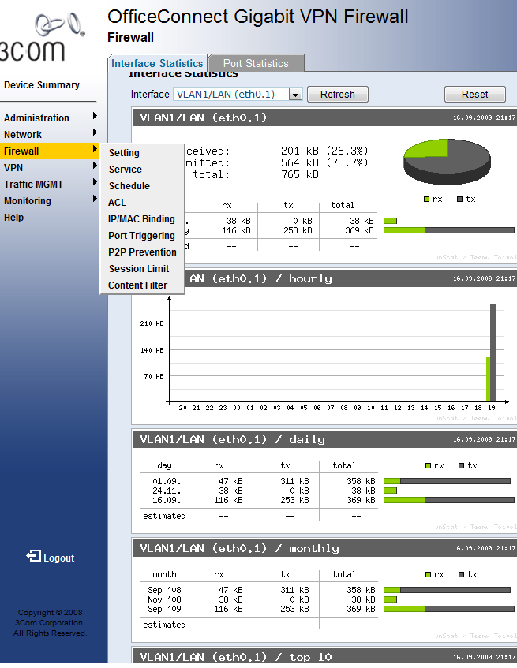Image resolution: width=517 pixels, height=668 pixels.
Task: Click the daily section header
Action: point(324,439)
